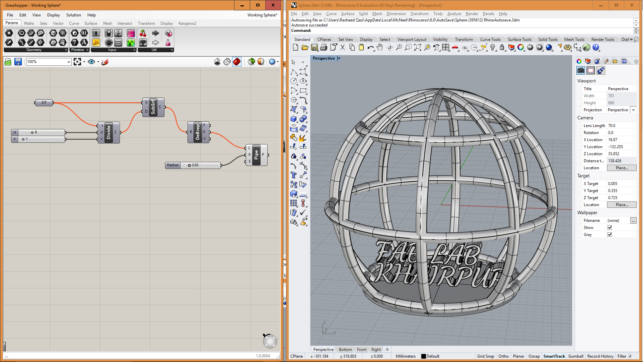This screenshot has height=362, width=643.
Task: Open the Perspective viewport title dropdown
Action: click(339, 58)
